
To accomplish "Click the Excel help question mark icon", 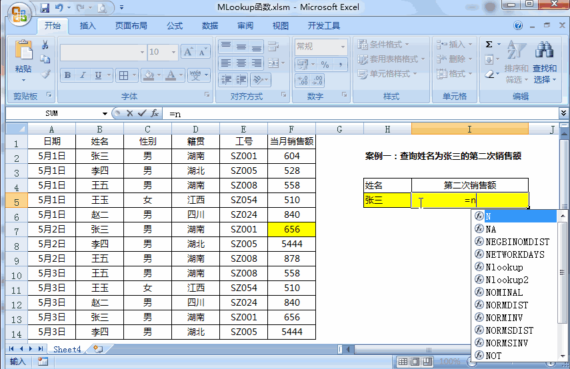I will [518, 25].
